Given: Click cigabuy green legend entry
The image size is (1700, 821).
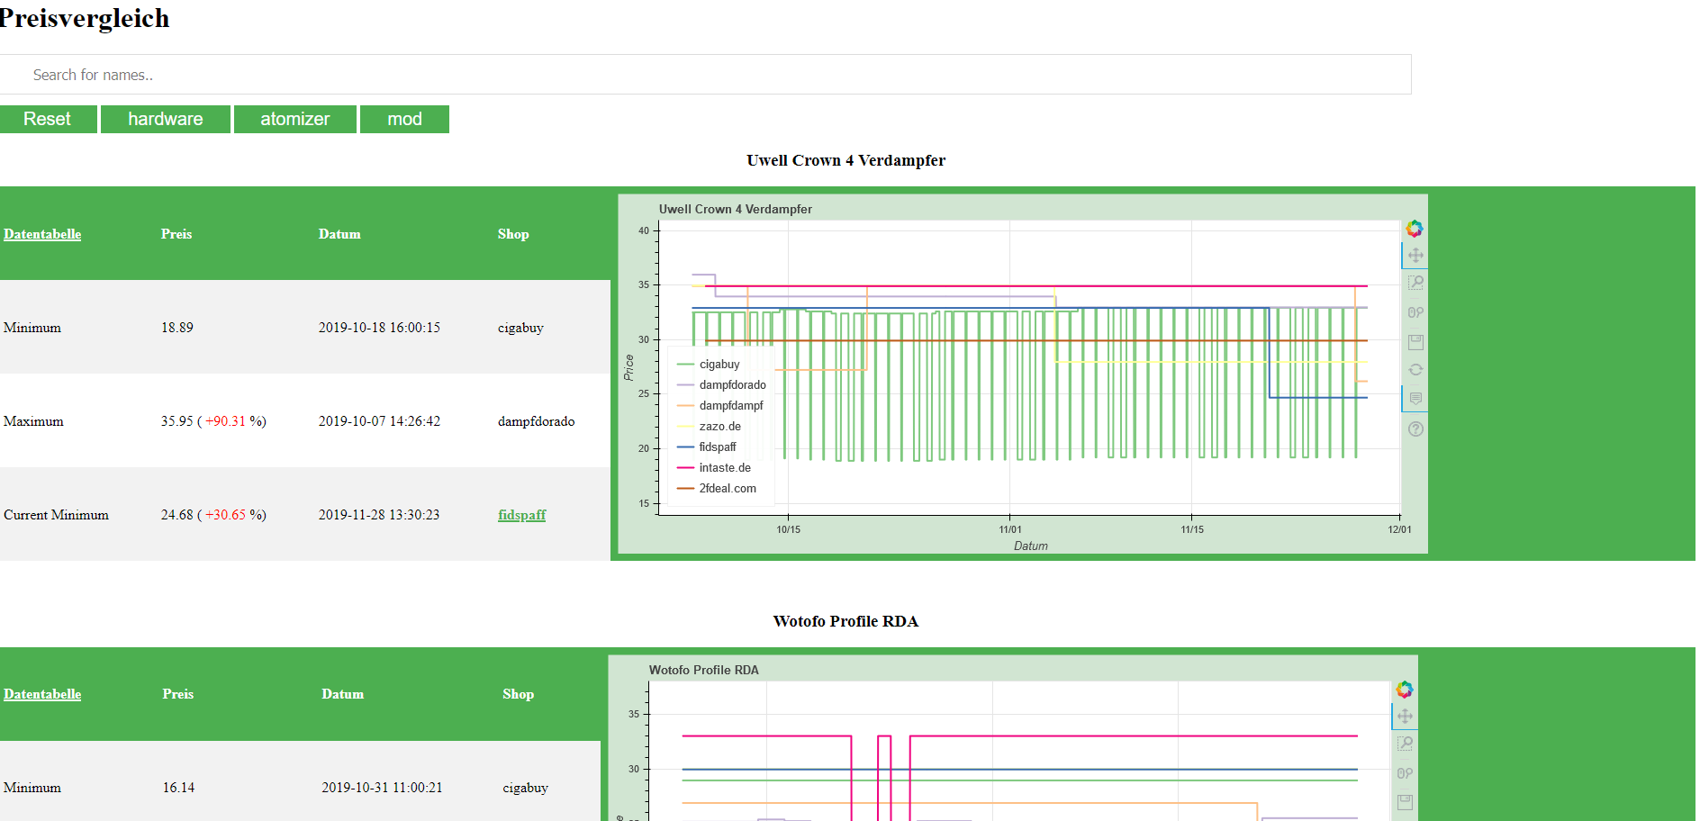Looking at the screenshot, I should [719, 365].
